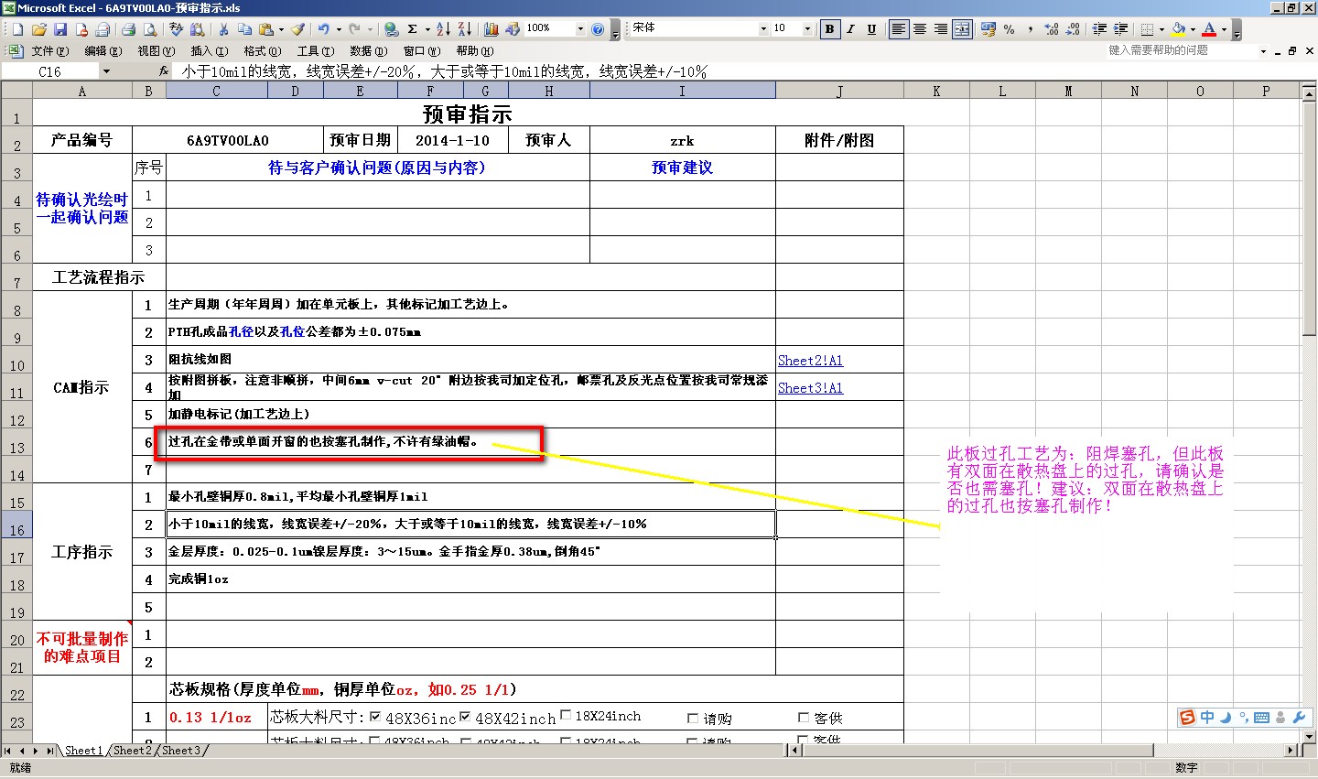Screen dimensions: 1318x779
Task: Activate the Format Painter brush
Action: pos(298,29)
